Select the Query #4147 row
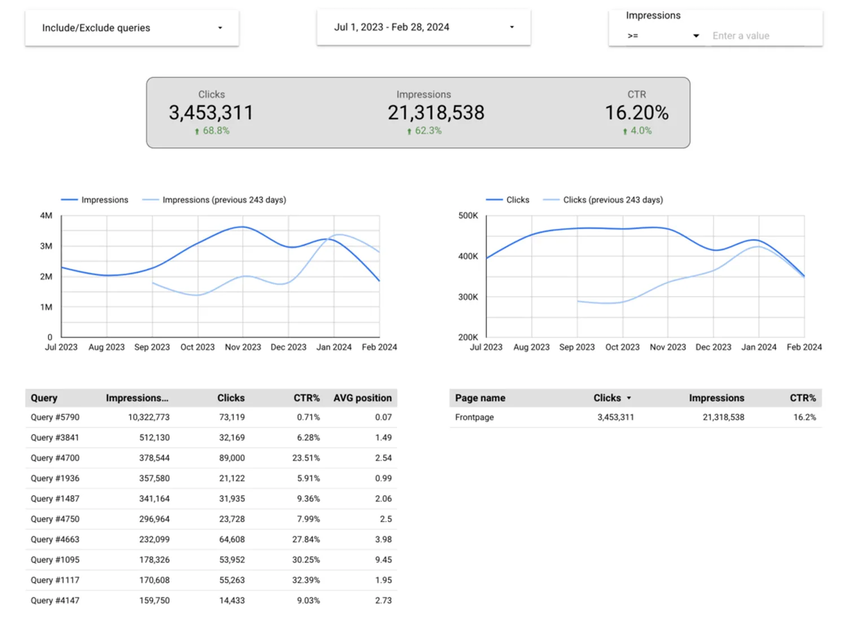The height and width of the screenshot is (635, 846). tap(211, 601)
